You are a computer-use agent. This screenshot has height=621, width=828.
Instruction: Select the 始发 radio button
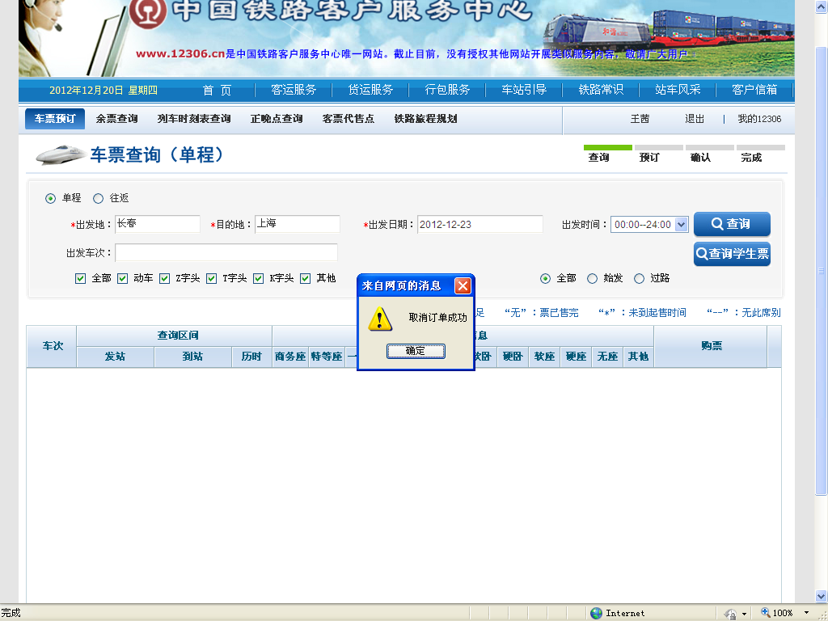(x=593, y=278)
